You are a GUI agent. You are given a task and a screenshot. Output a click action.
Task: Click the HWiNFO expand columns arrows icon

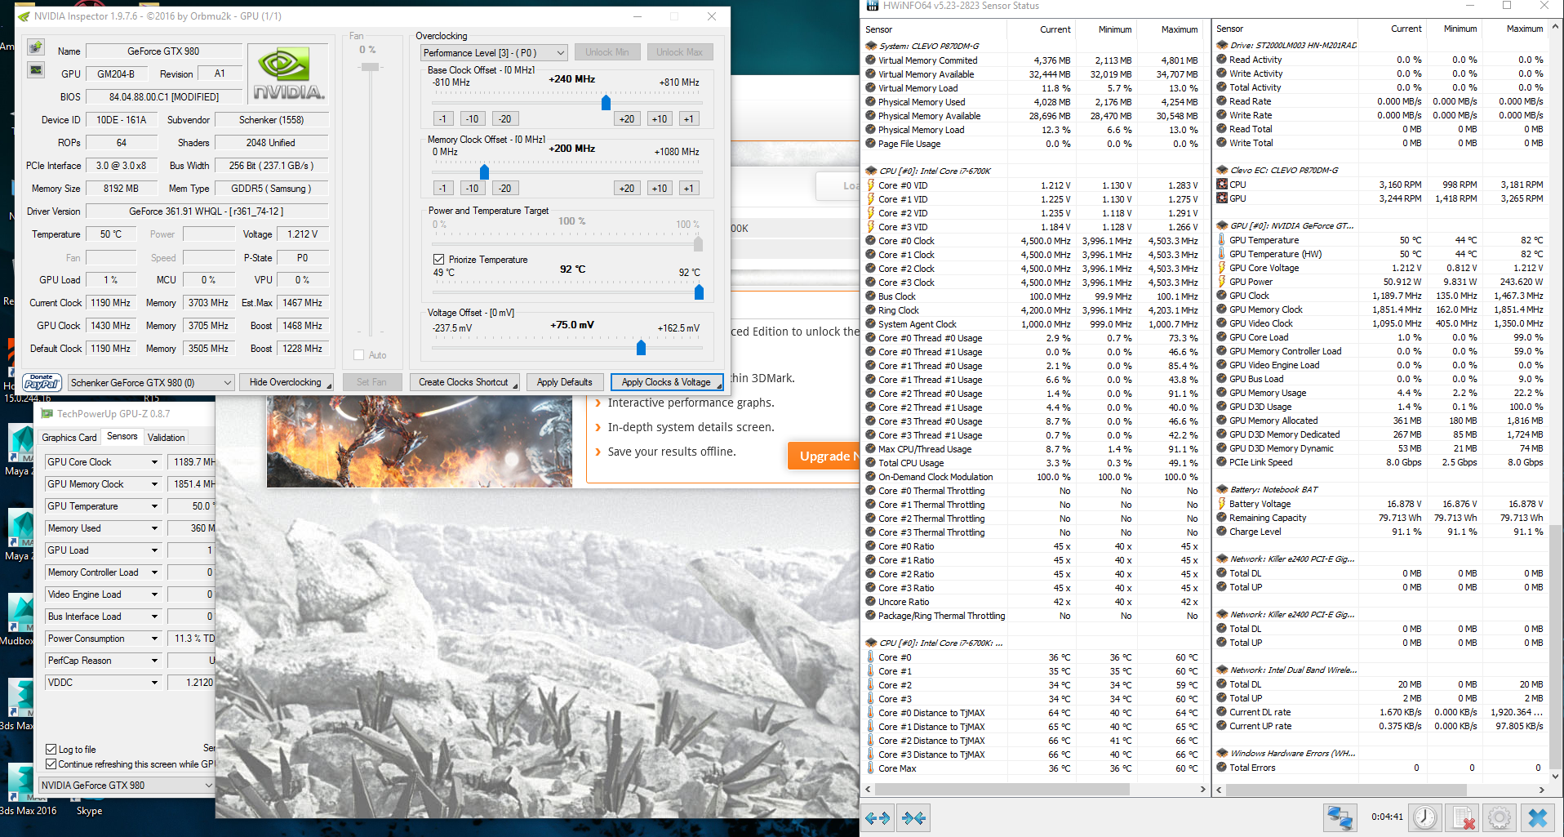878,817
